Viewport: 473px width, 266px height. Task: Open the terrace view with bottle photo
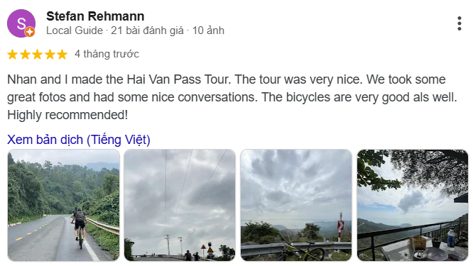point(413,205)
